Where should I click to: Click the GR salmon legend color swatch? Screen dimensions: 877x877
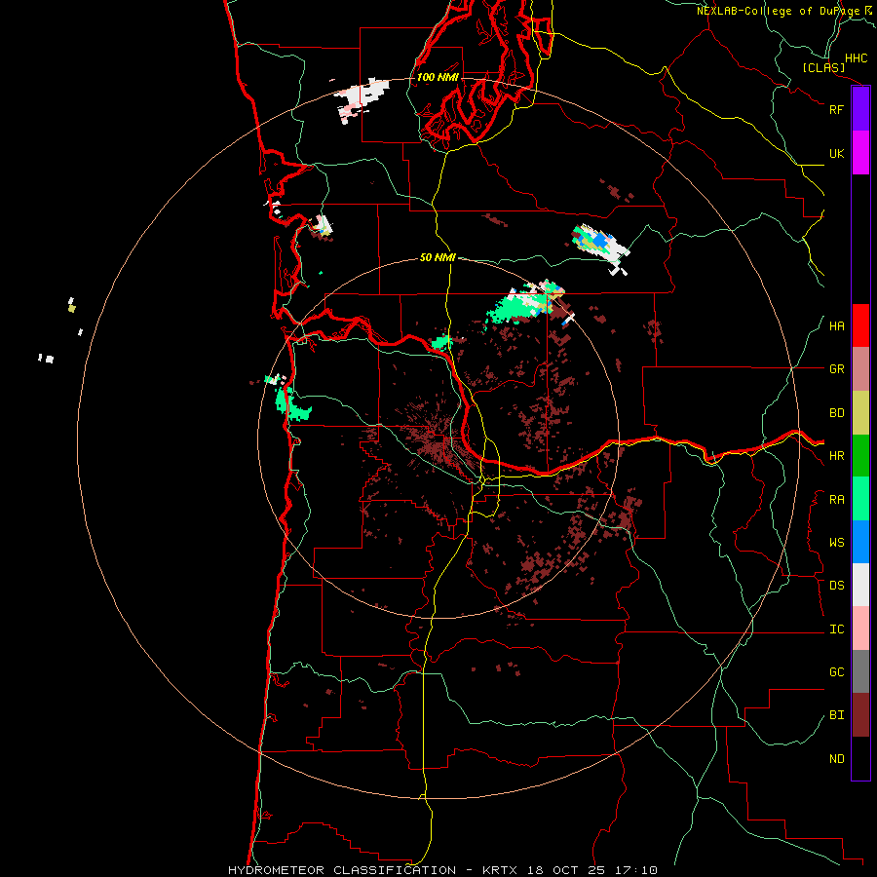point(860,369)
